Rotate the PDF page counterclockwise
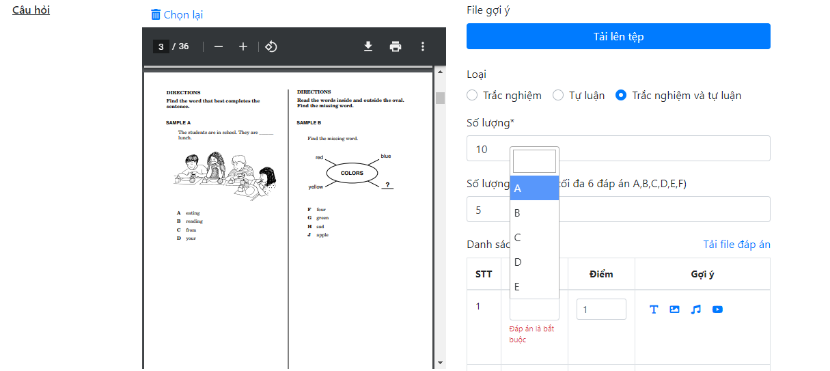This screenshot has height=371, width=830. (271, 46)
